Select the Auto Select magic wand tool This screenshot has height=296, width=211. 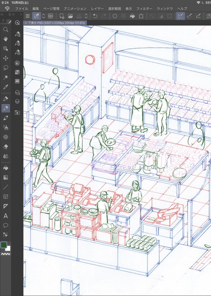point(6,77)
